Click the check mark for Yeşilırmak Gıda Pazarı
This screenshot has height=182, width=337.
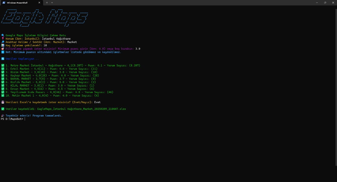point(3,92)
